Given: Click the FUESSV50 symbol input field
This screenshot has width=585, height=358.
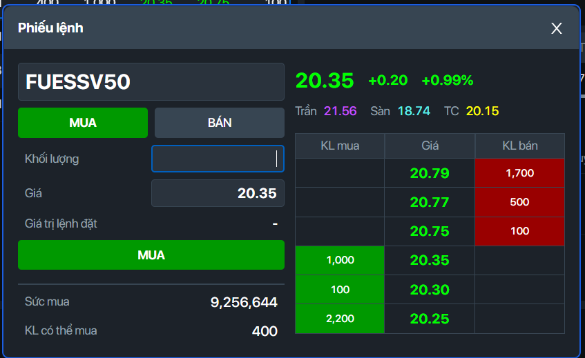Looking at the screenshot, I should point(151,81).
